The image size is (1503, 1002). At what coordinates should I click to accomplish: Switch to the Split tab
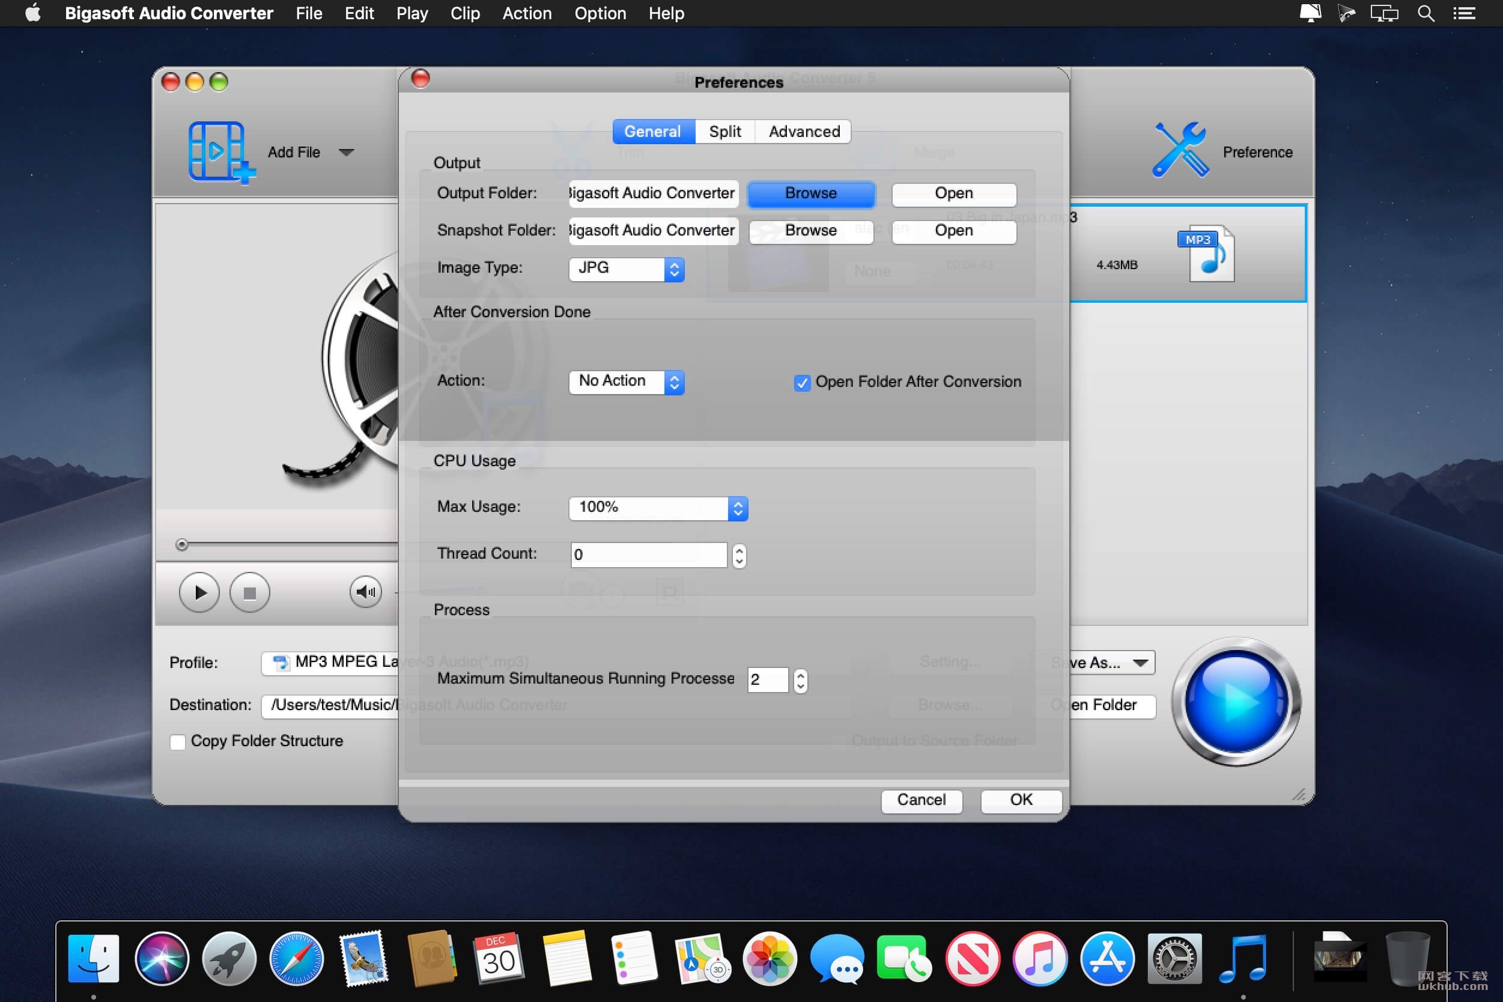724,132
